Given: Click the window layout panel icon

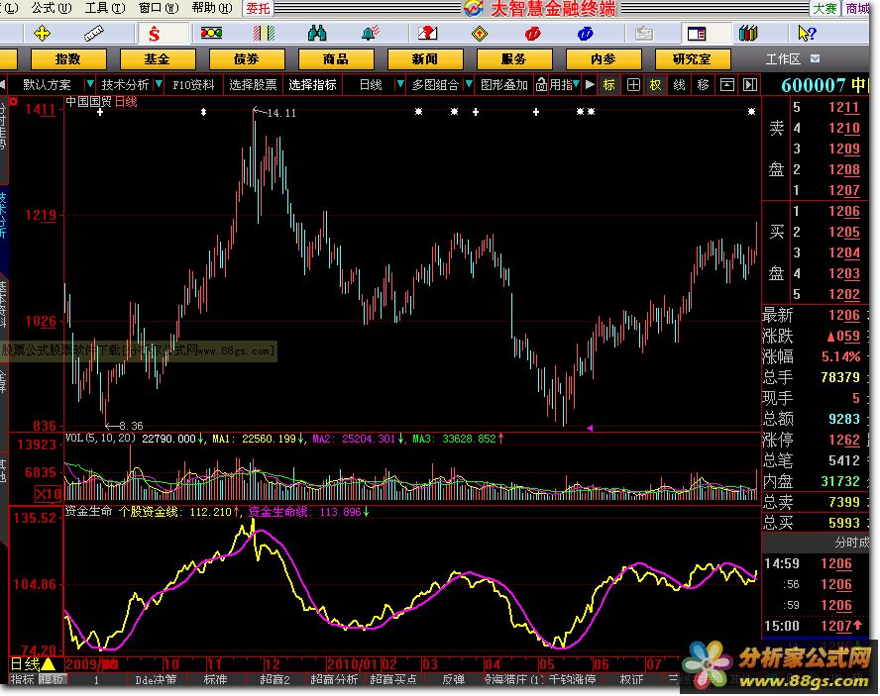Looking at the screenshot, I should pyautogui.click(x=697, y=34).
